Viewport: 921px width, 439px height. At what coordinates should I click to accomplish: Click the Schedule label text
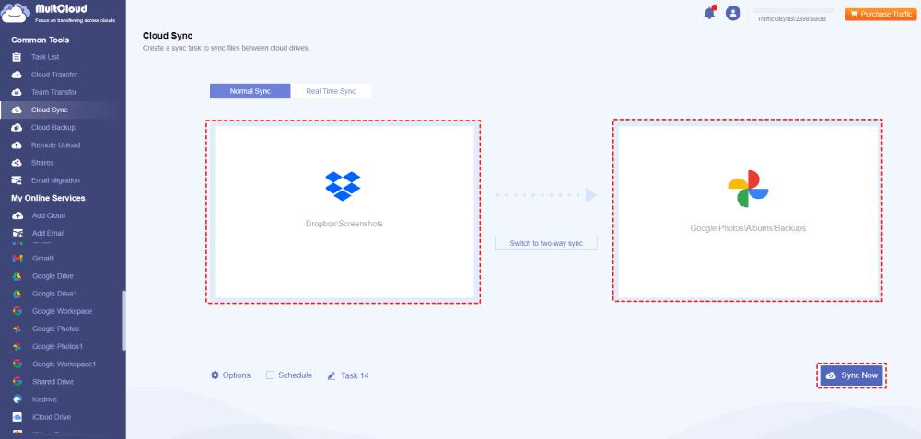tap(295, 375)
